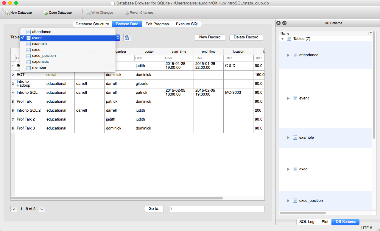Screen dimensions: 380x231
Task: Click inside the Go to input field
Action: (217, 209)
